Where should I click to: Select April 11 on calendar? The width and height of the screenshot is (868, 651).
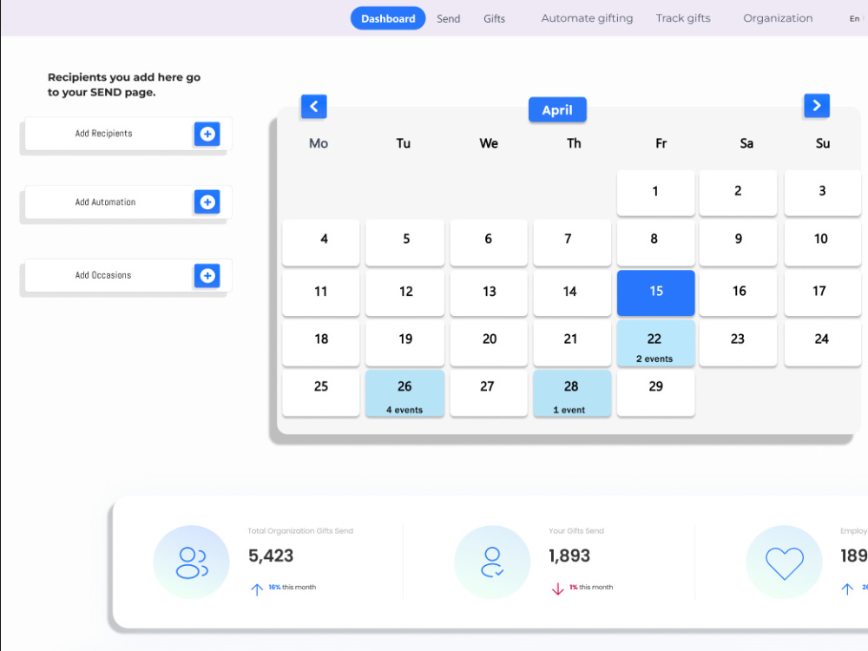tap(321, 293)
